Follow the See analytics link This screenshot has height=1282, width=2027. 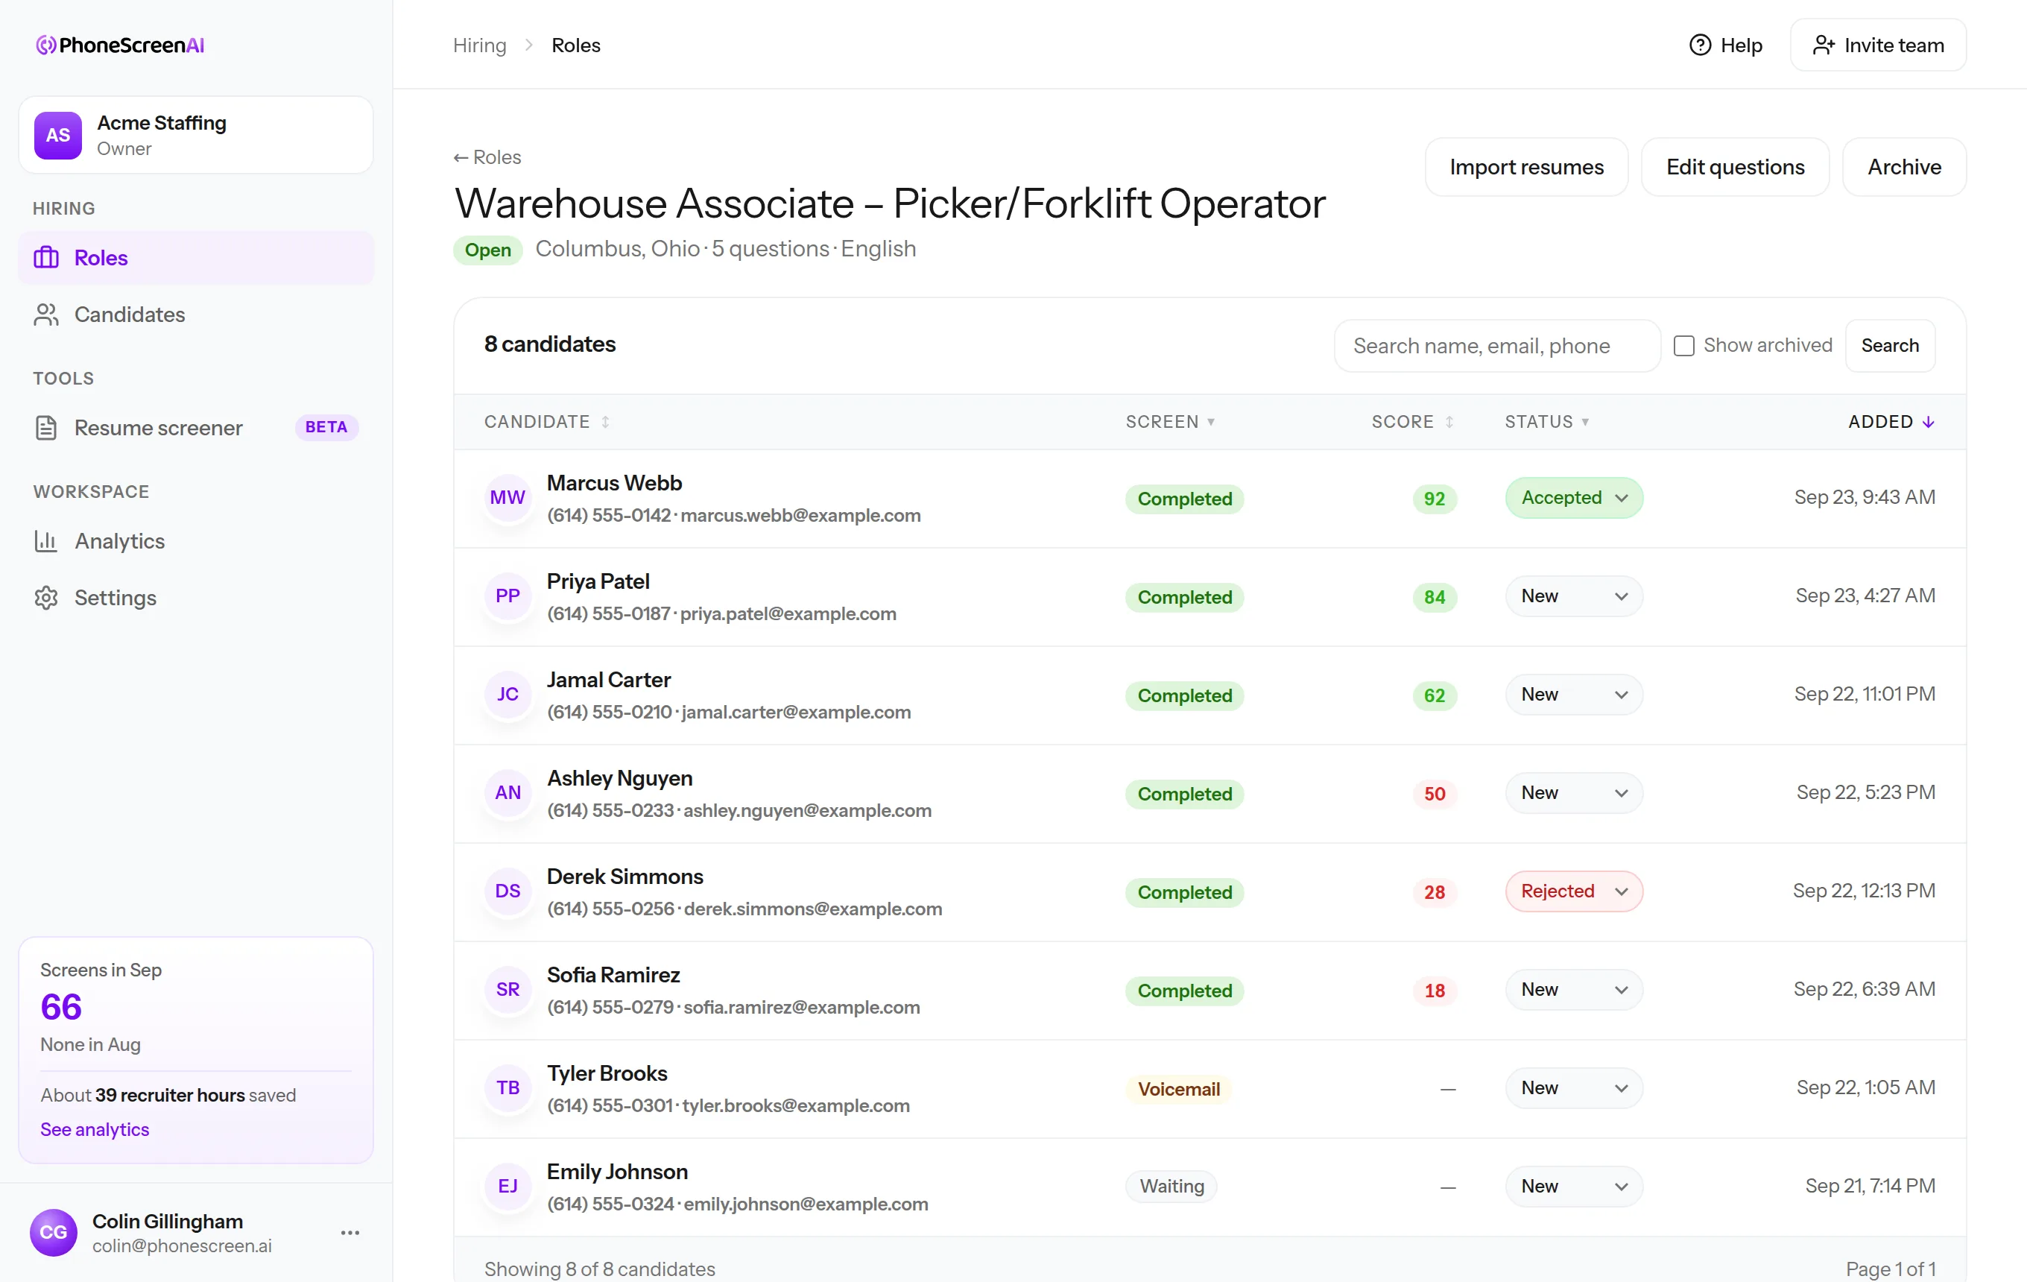click(95, 1130)
